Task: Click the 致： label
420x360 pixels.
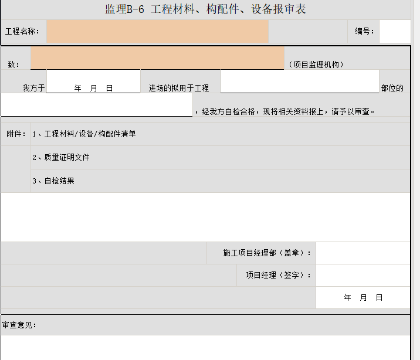Action: [13, 64]
